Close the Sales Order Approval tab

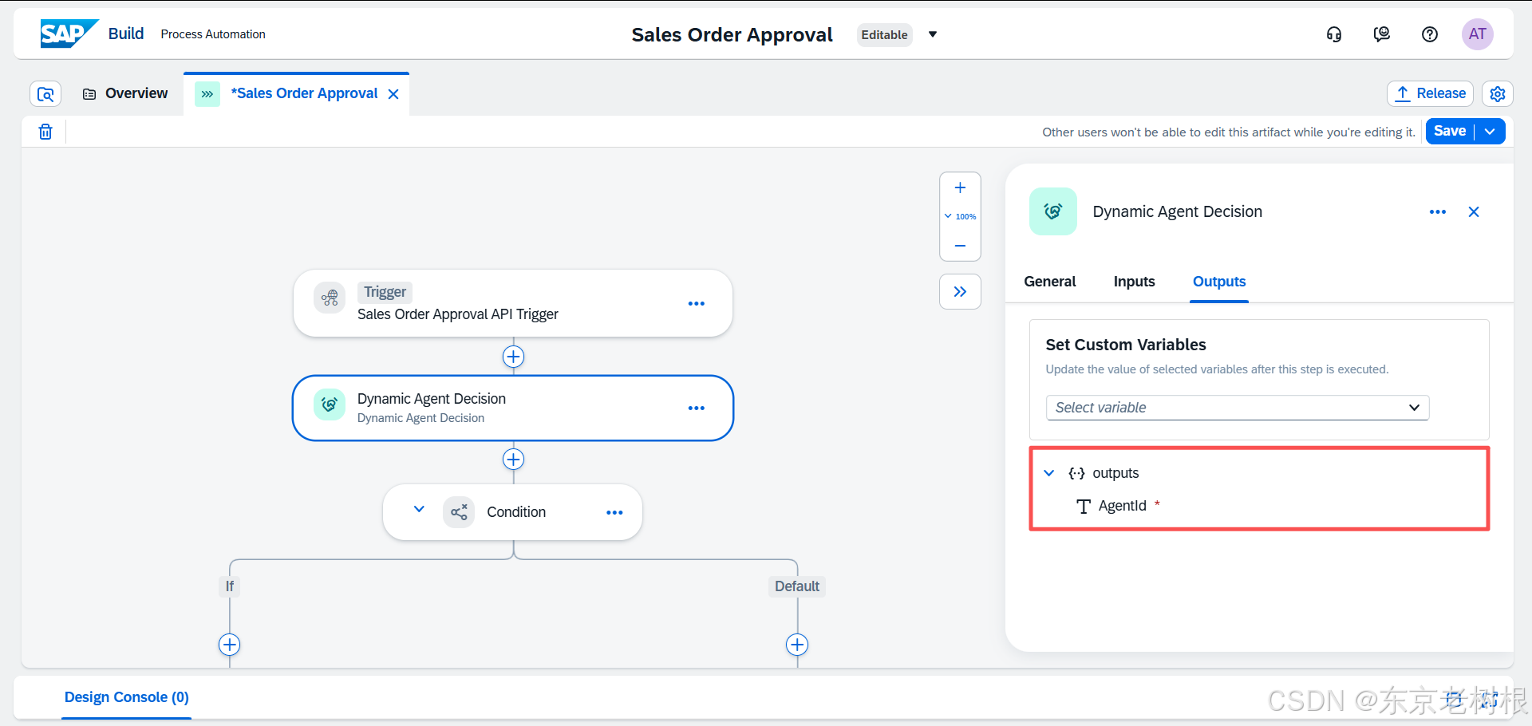pyautogui.click(x=393, y=94)
